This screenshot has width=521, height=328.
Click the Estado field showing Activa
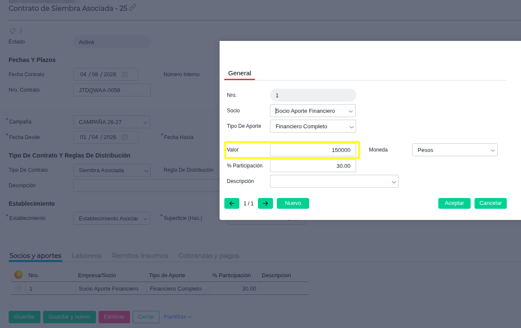pyautogui.click(x=112, y=42)
